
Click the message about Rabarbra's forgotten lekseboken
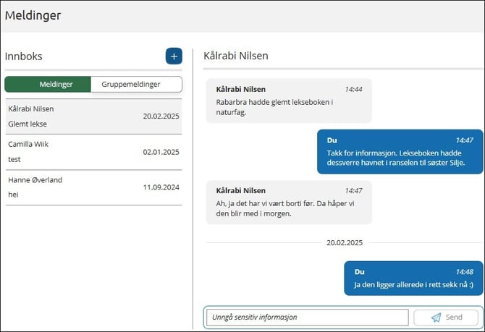[288, 101]
